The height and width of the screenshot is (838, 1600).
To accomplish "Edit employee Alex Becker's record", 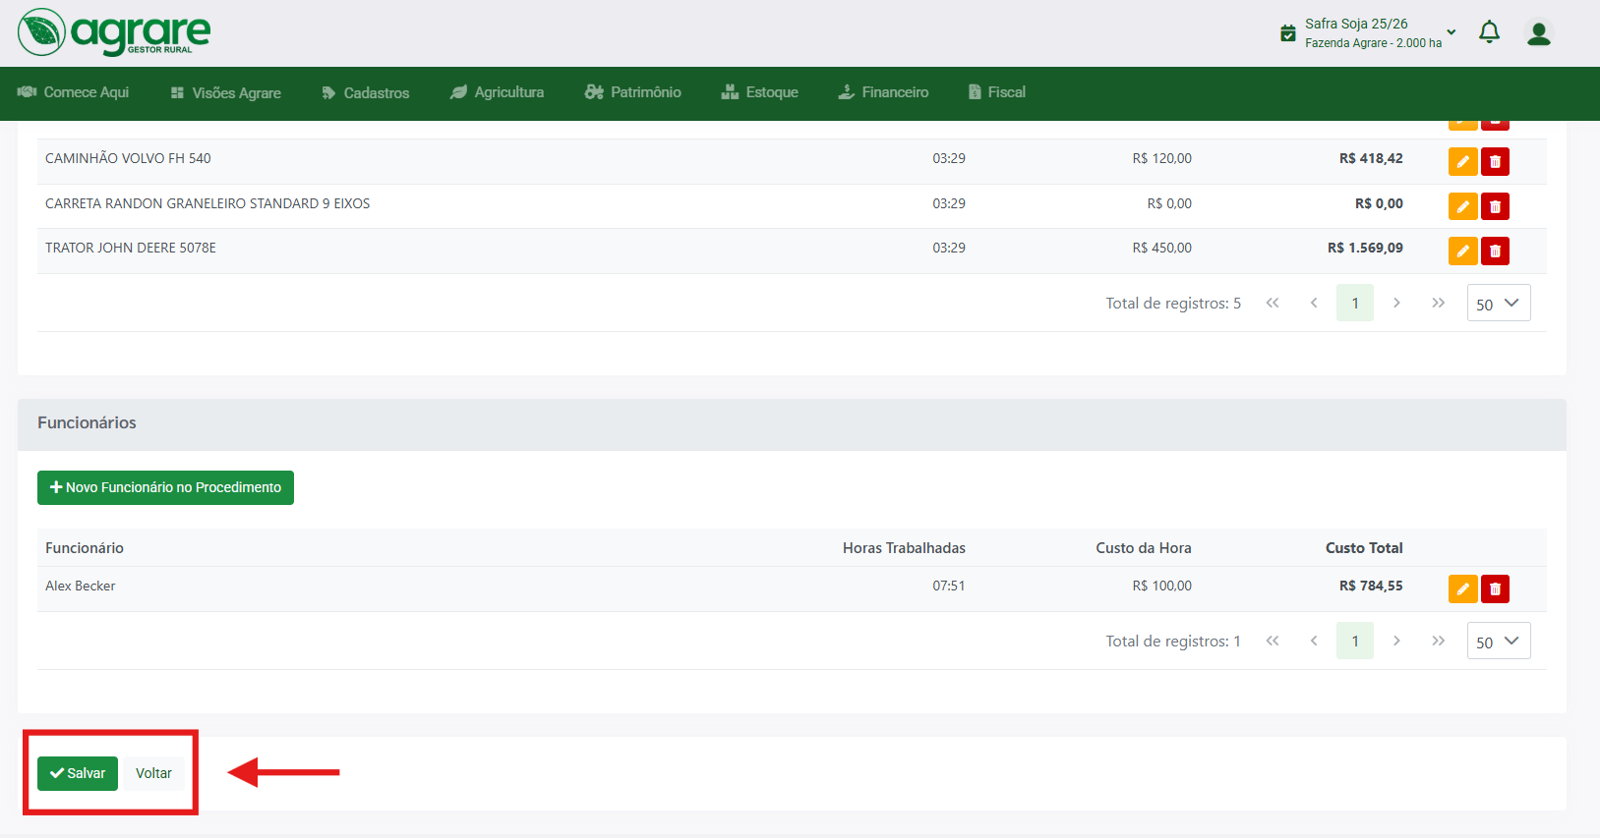I will click(1462, 588).
